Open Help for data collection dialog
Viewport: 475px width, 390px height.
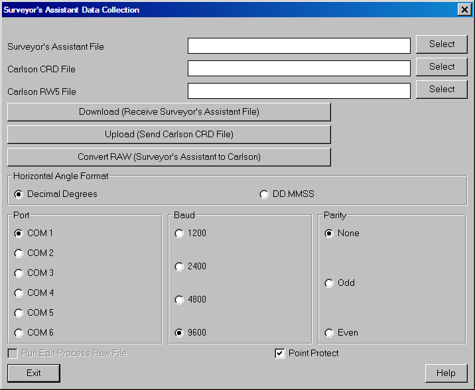click(446, 373)
